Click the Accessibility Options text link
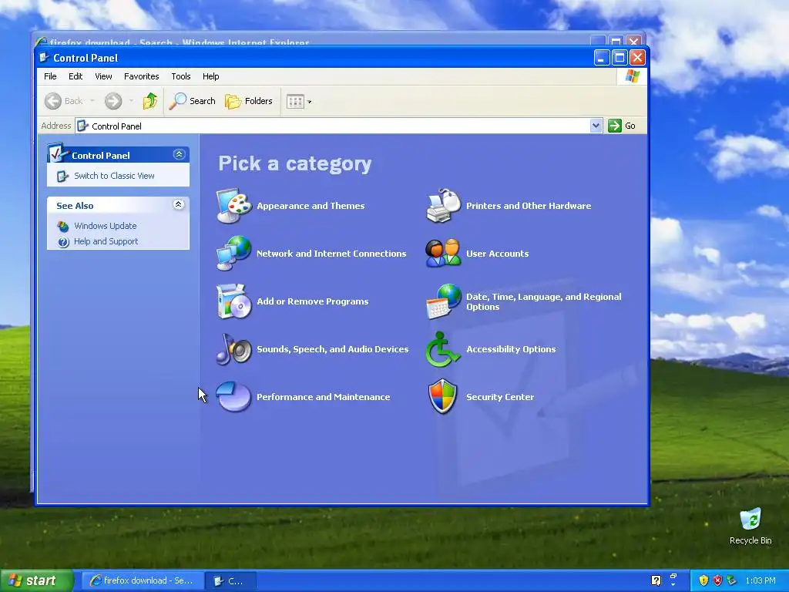This screenshot has width=789, height=592. coord(511,349)
